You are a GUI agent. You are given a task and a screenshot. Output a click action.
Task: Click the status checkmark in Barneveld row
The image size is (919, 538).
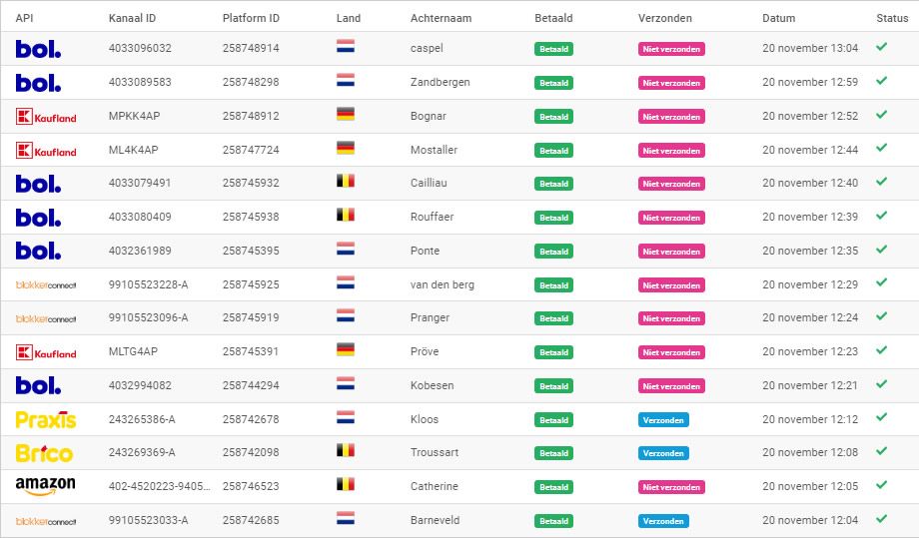[881, 519]
